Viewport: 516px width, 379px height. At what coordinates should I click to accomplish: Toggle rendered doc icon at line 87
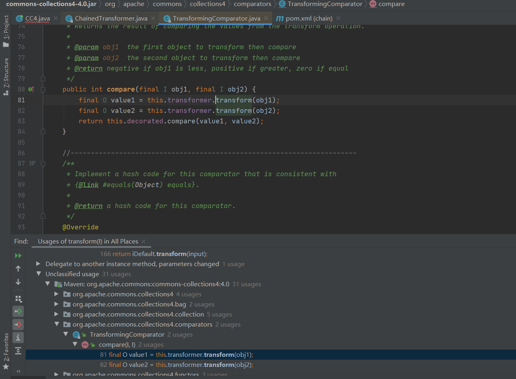coord(33,163)
